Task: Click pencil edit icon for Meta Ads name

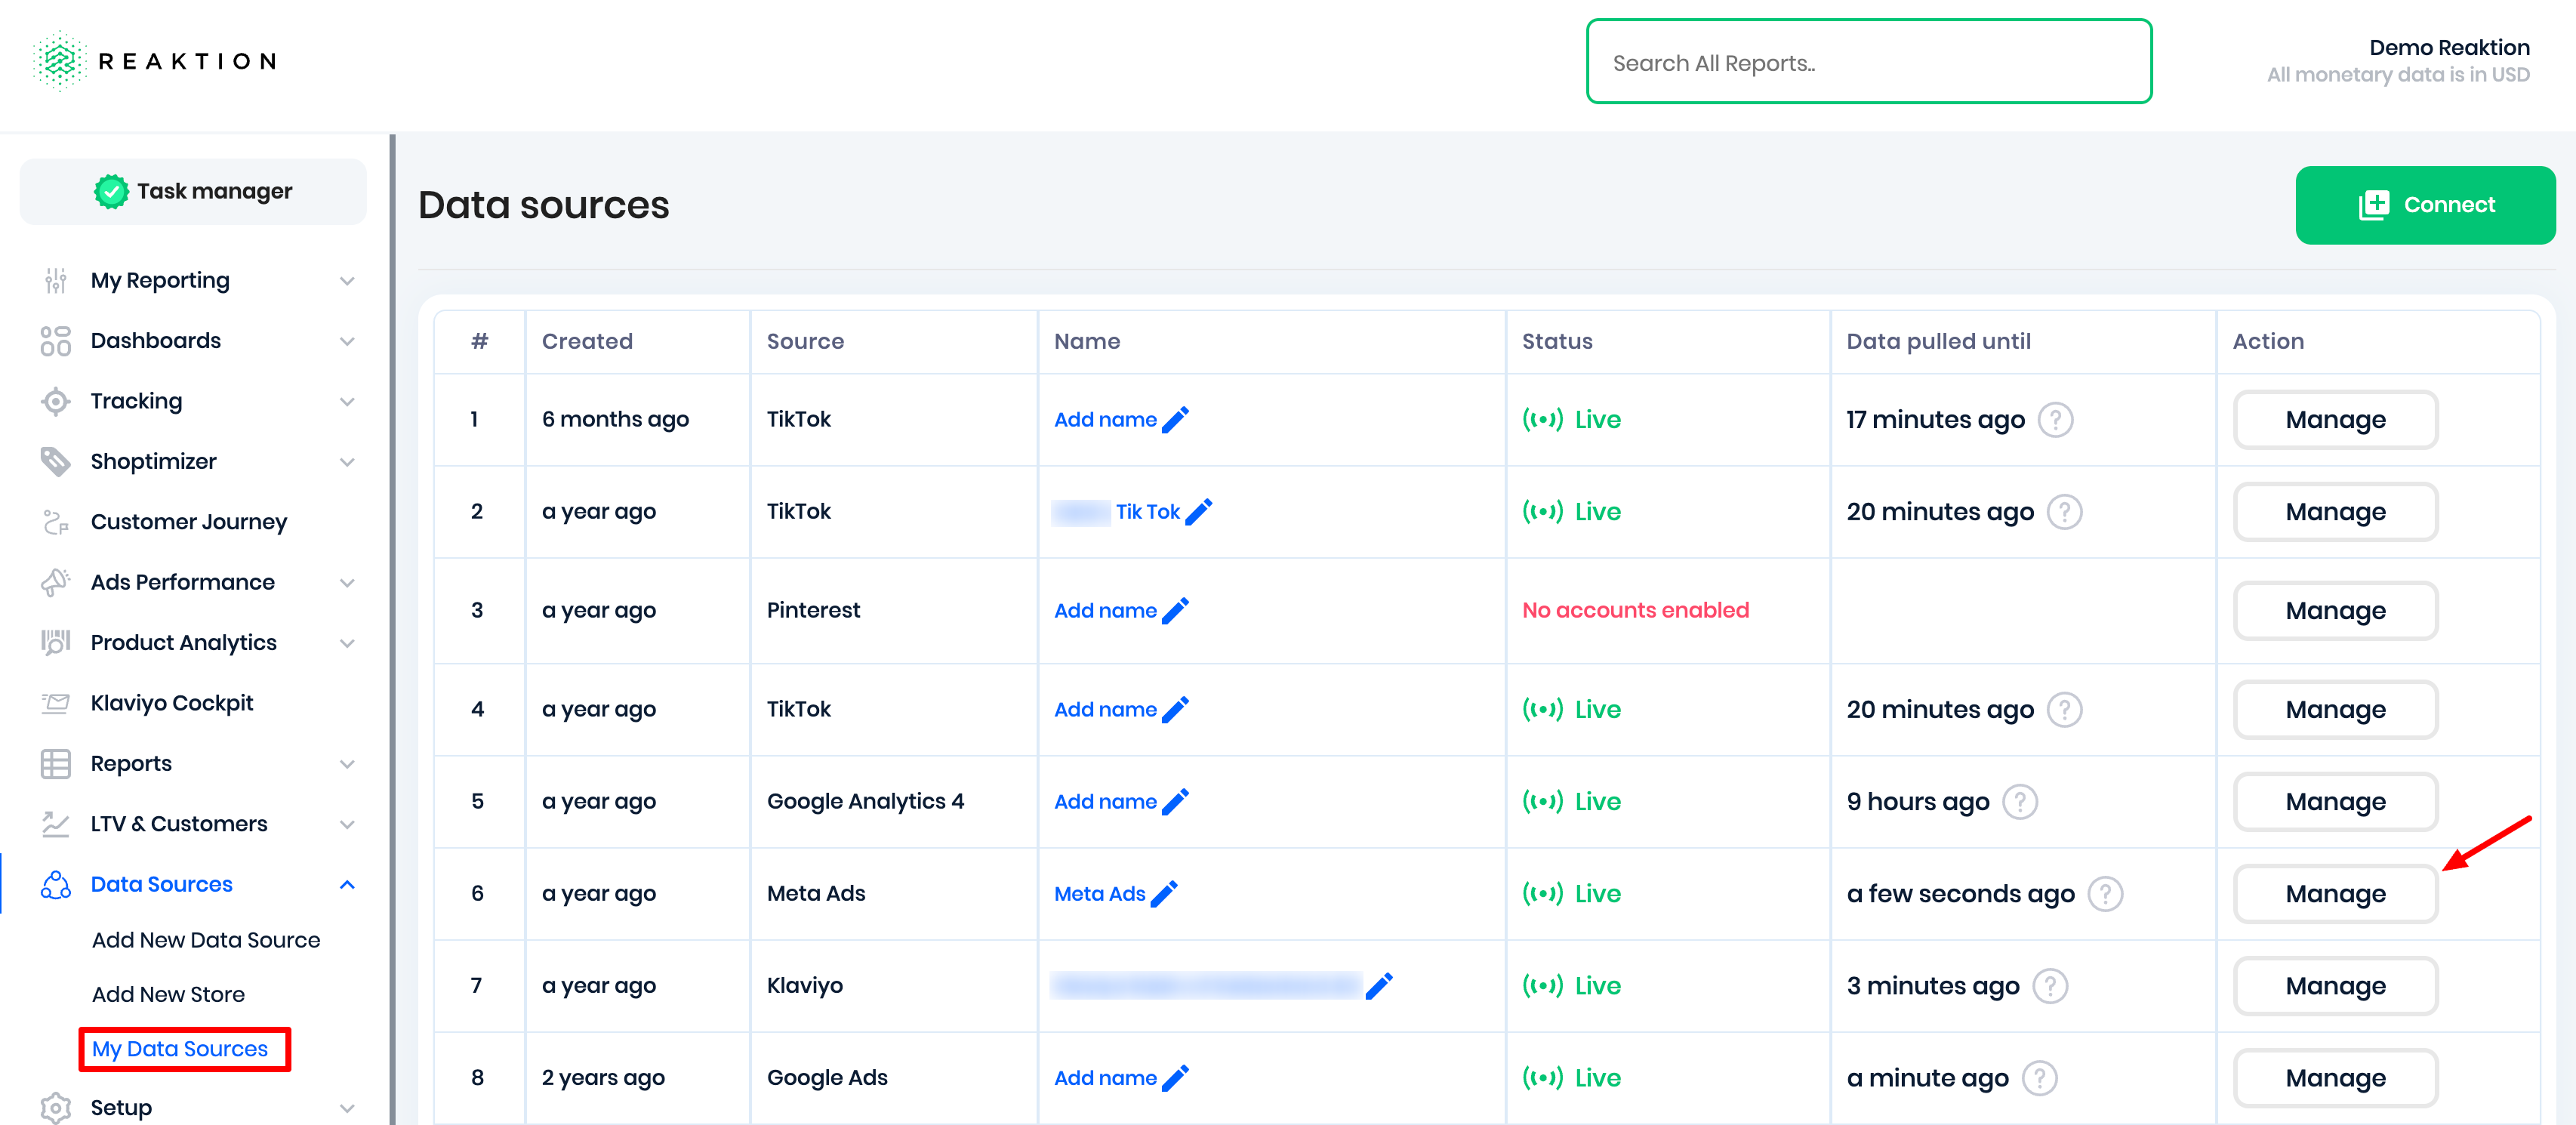Action: pyautogui.click(x=1164, y=893)
